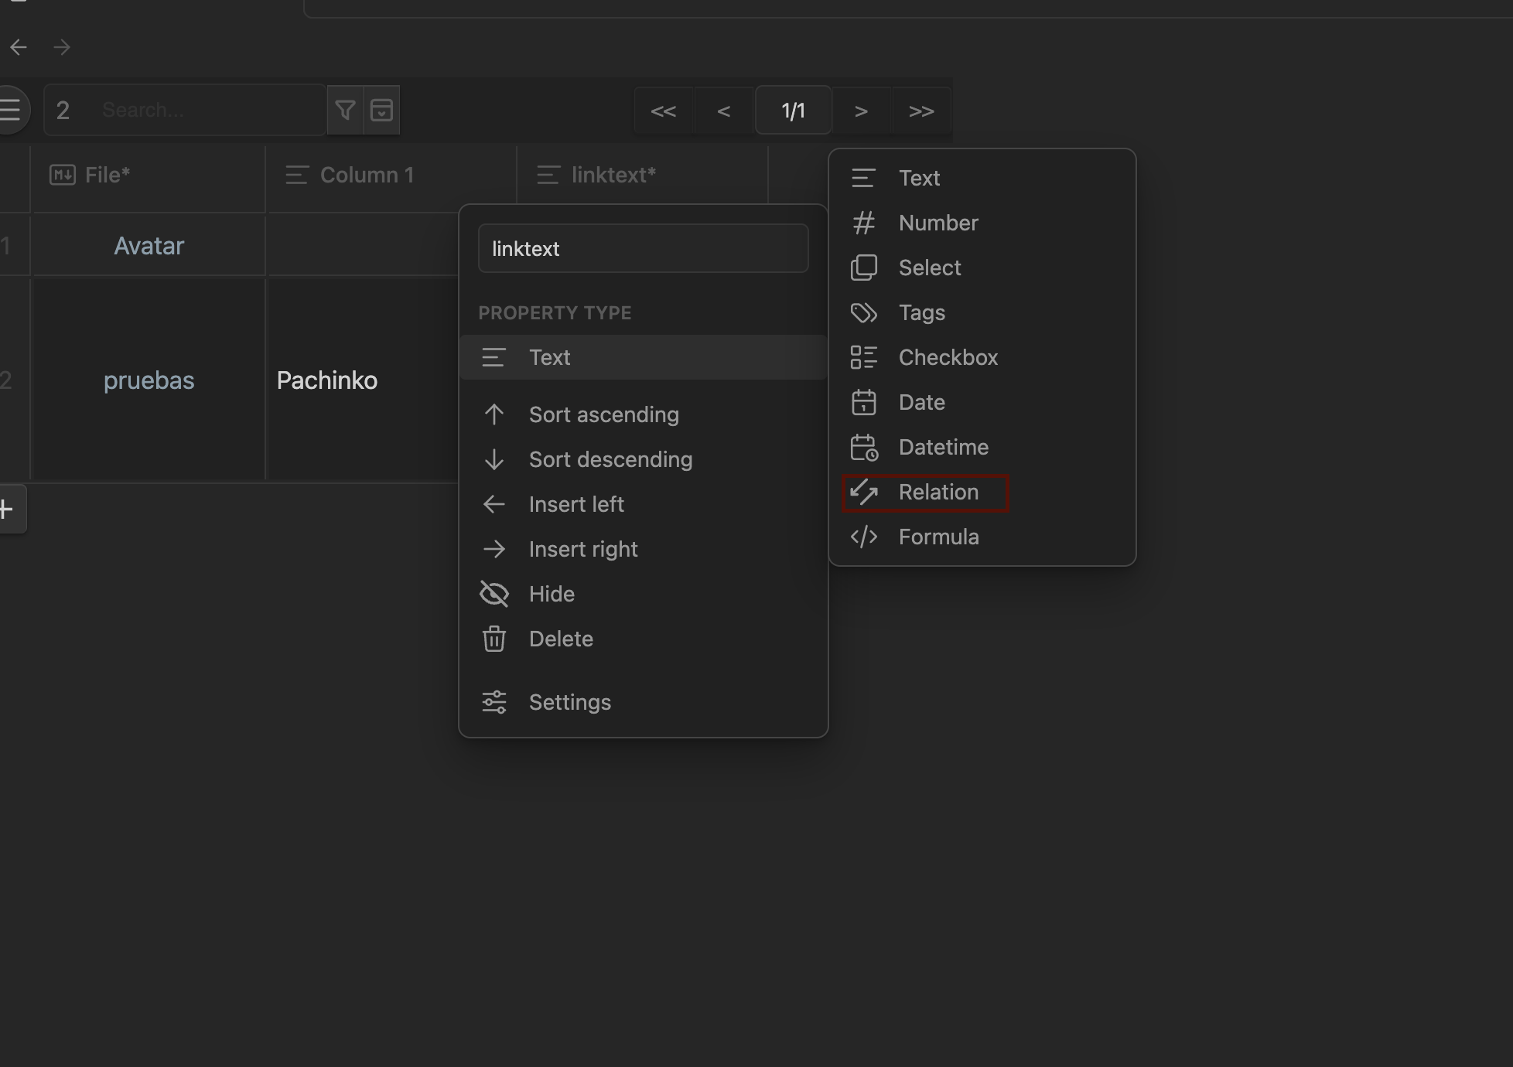Open the filter funnel icon
This screenshot has width=1513, height=1067.
[345, 110]
